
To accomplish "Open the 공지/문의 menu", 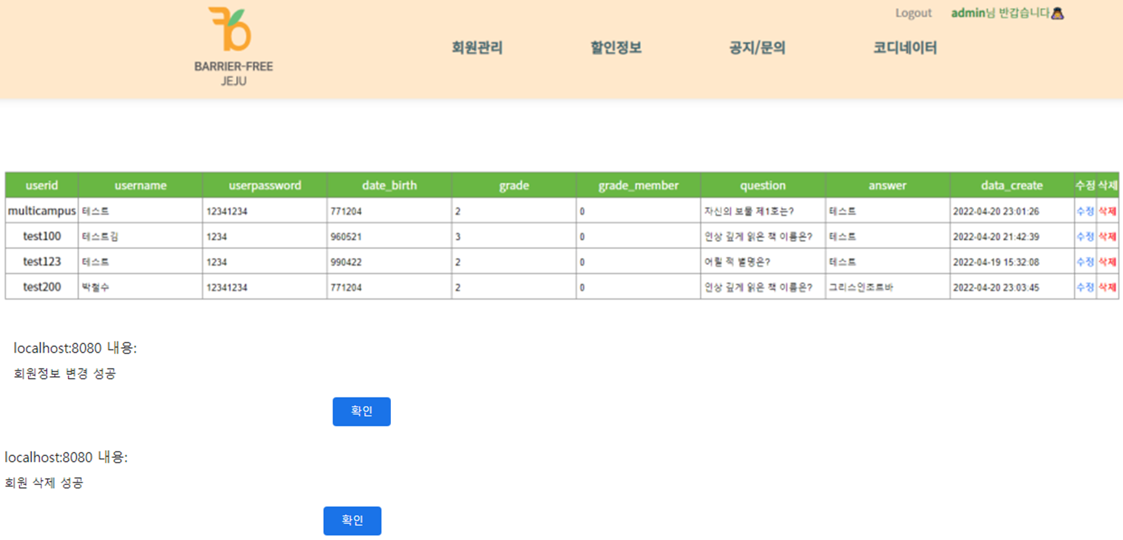I will point(757,48).
